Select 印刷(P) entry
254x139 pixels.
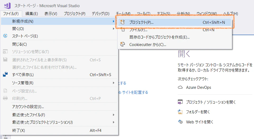click(x=59, y=99)
